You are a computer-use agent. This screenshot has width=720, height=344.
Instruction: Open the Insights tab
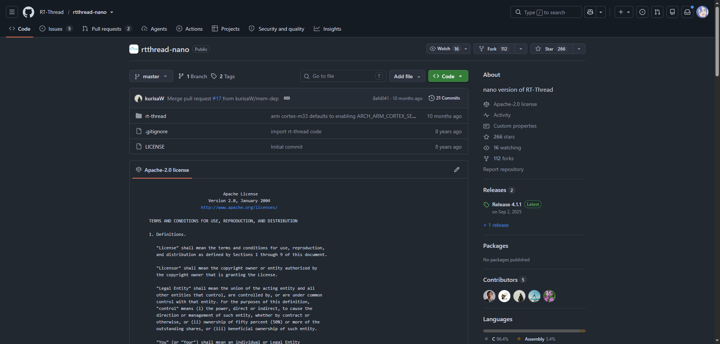pos(328,29)
